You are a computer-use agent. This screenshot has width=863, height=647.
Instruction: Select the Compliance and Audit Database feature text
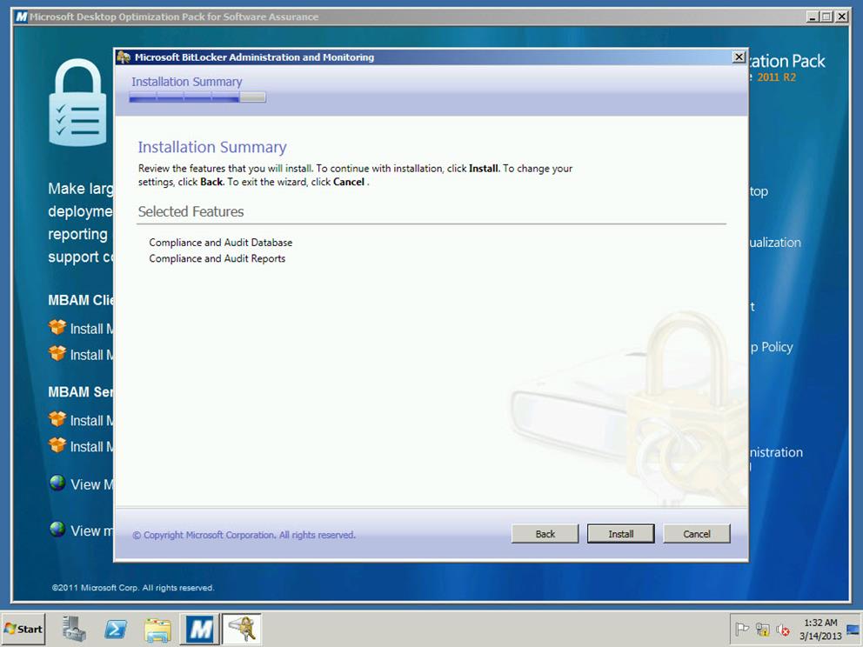point(221,242)
